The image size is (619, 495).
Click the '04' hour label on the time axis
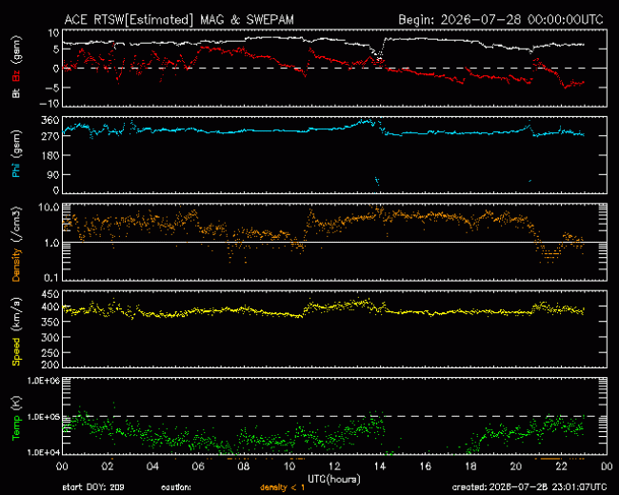[152, 466]
